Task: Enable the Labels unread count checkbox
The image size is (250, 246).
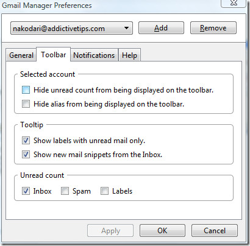Action: tap(104, 191)
